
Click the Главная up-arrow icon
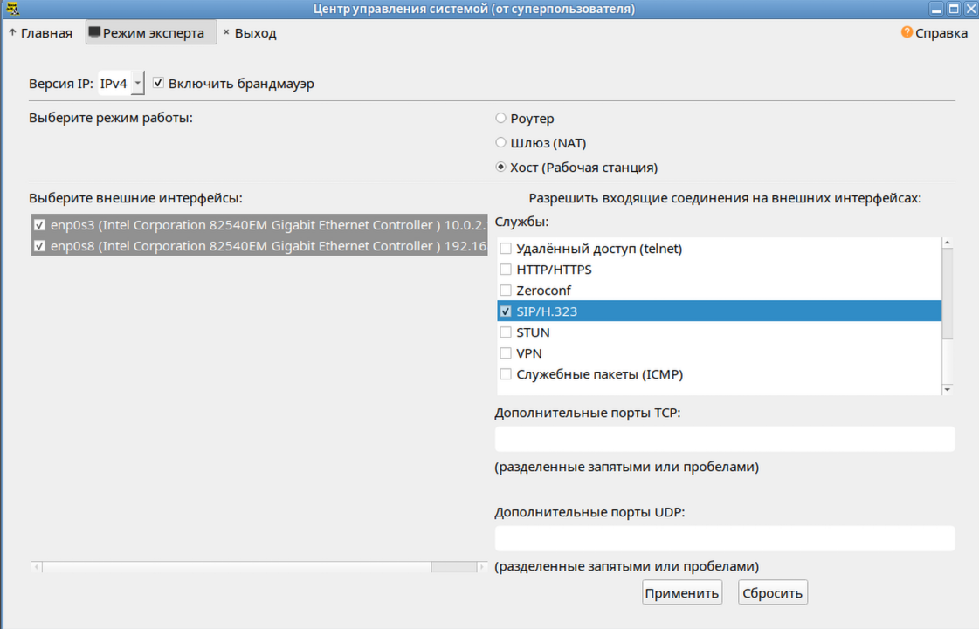[x=12, y=32]
